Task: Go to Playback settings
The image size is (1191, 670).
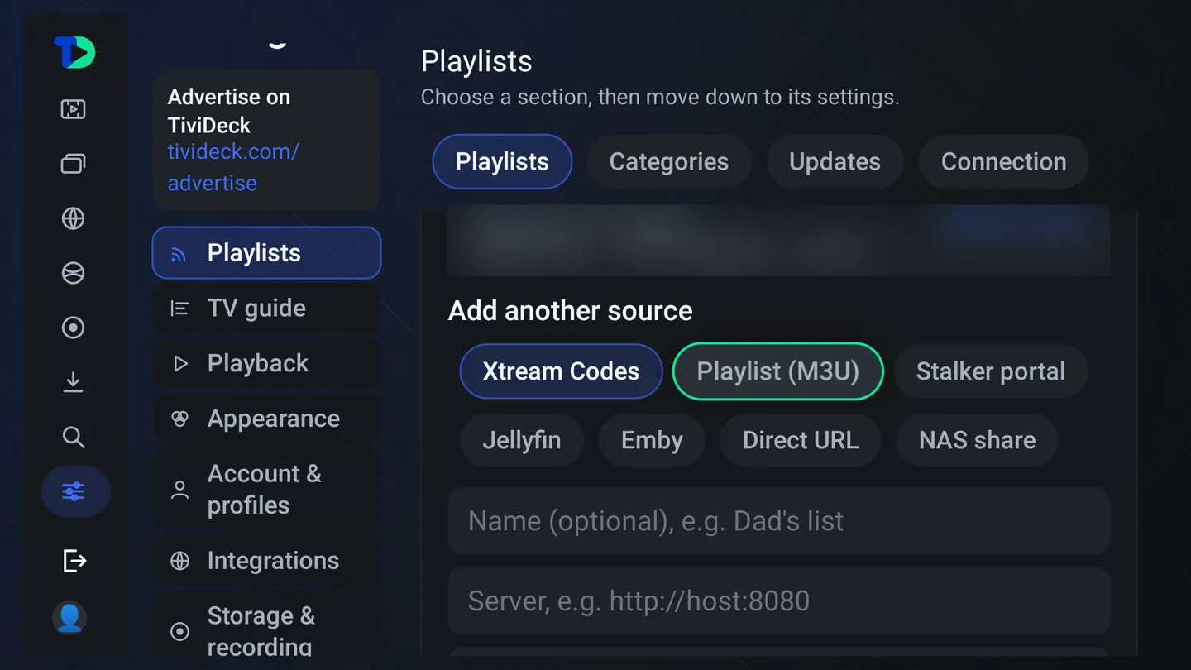Action: 266,364
